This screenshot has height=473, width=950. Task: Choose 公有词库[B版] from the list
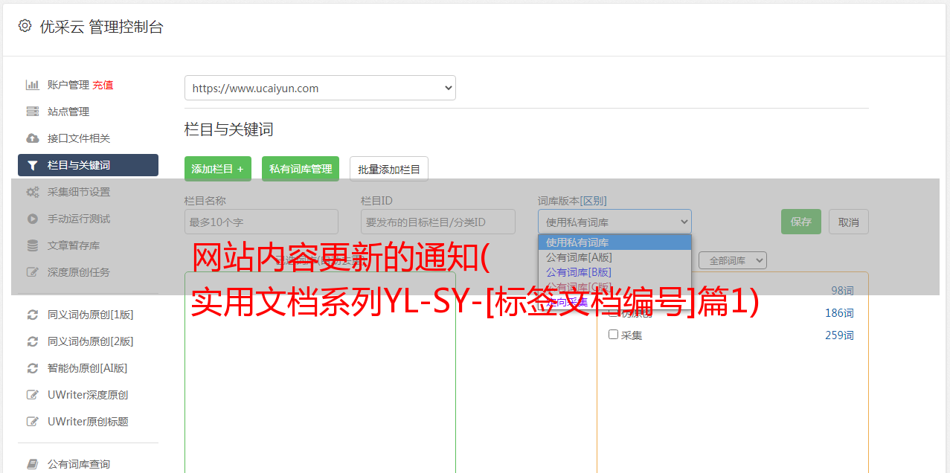click(x=614, y=272)
